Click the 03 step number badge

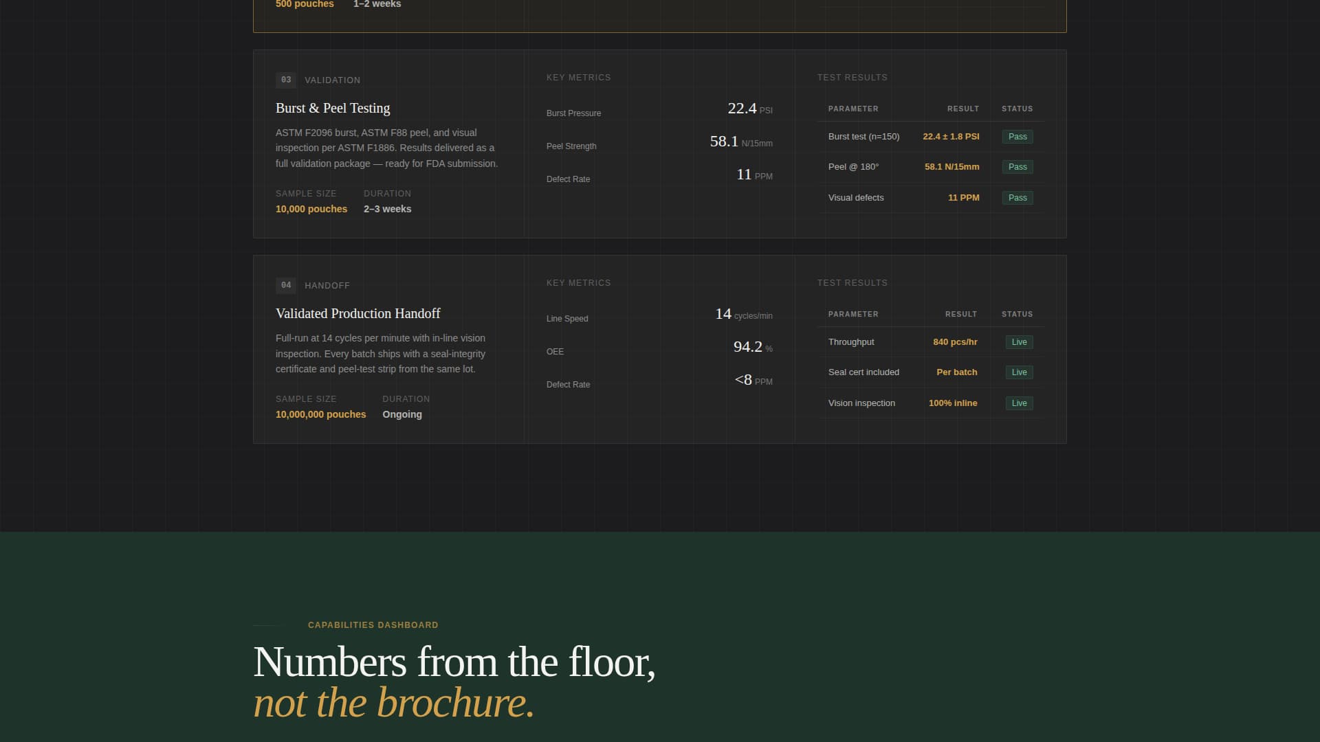click(x=286, y=80)
